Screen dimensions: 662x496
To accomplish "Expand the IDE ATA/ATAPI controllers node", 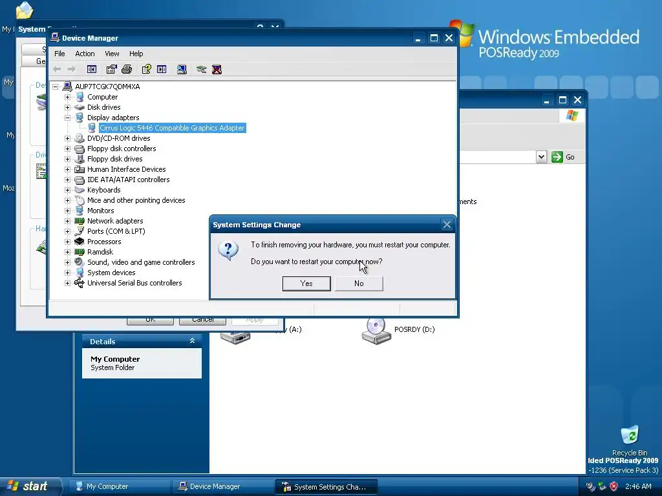I will pos(67,180).
